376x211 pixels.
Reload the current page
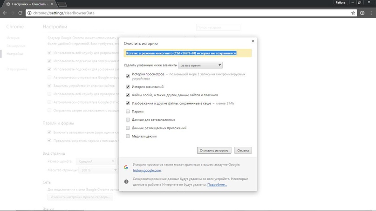coord(21,13)
